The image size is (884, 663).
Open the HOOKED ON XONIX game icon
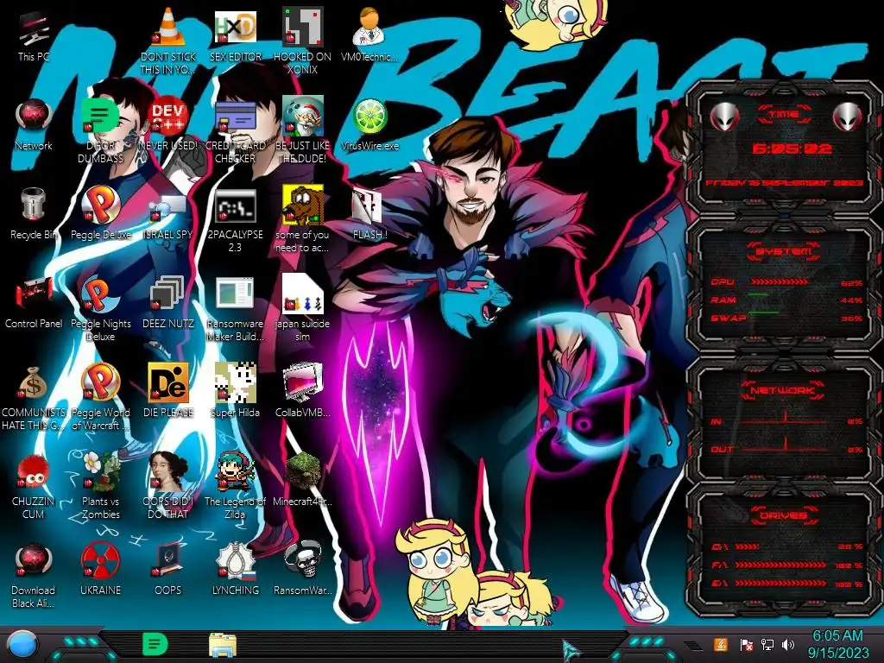click(302, 41)
